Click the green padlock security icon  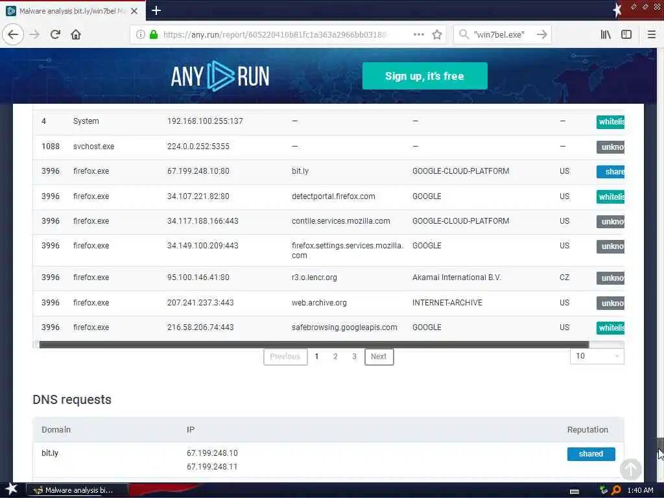[154, 35]
